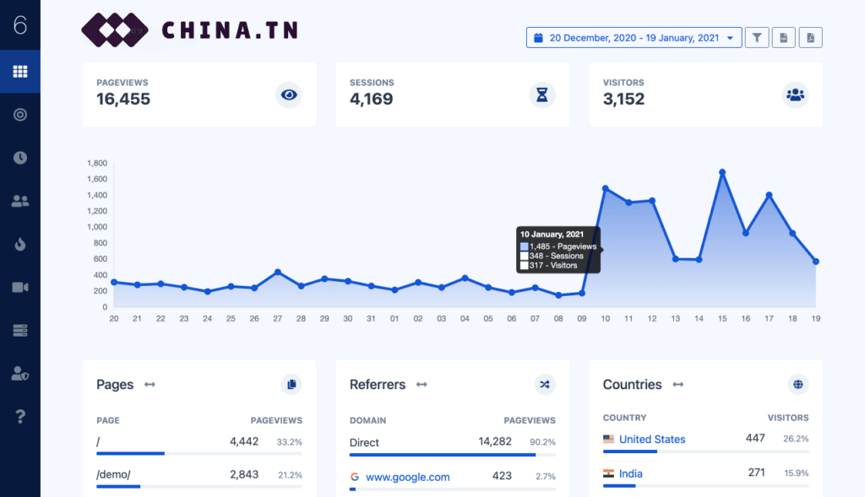The width and height of the screenshot is (865, 497).
Task: Open the question mark help icon
Action: pyautogui.click(x=20, y=416)
